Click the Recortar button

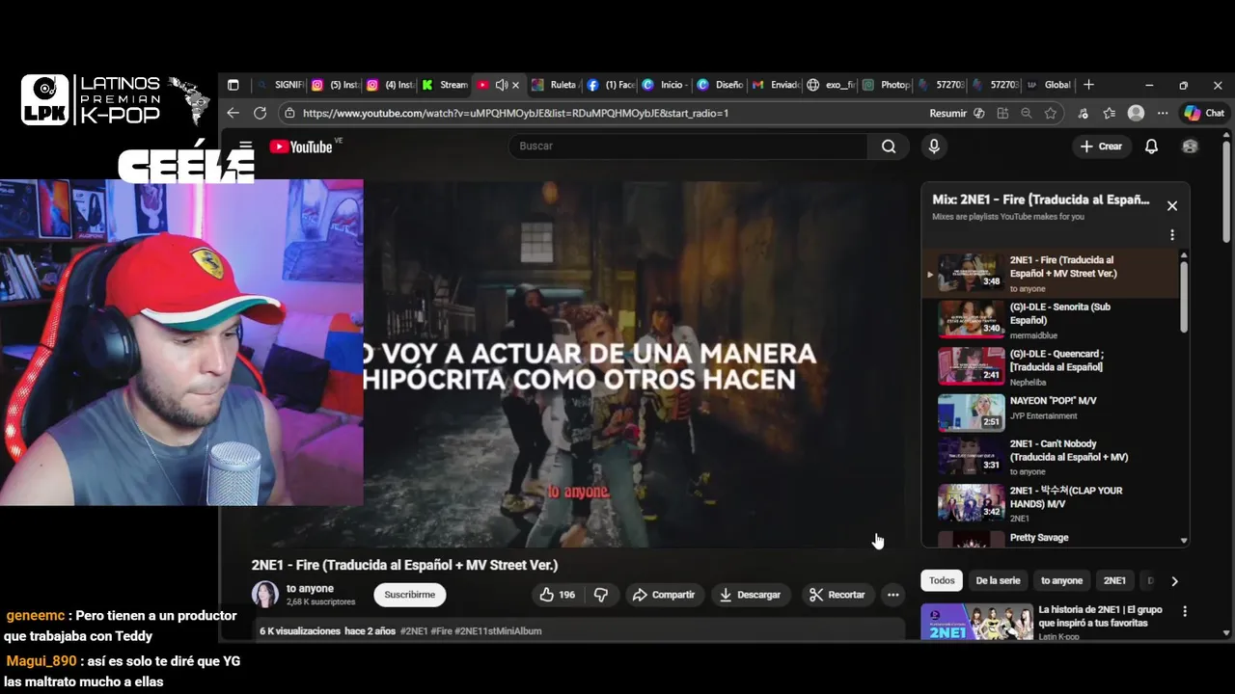pos(837,595)
